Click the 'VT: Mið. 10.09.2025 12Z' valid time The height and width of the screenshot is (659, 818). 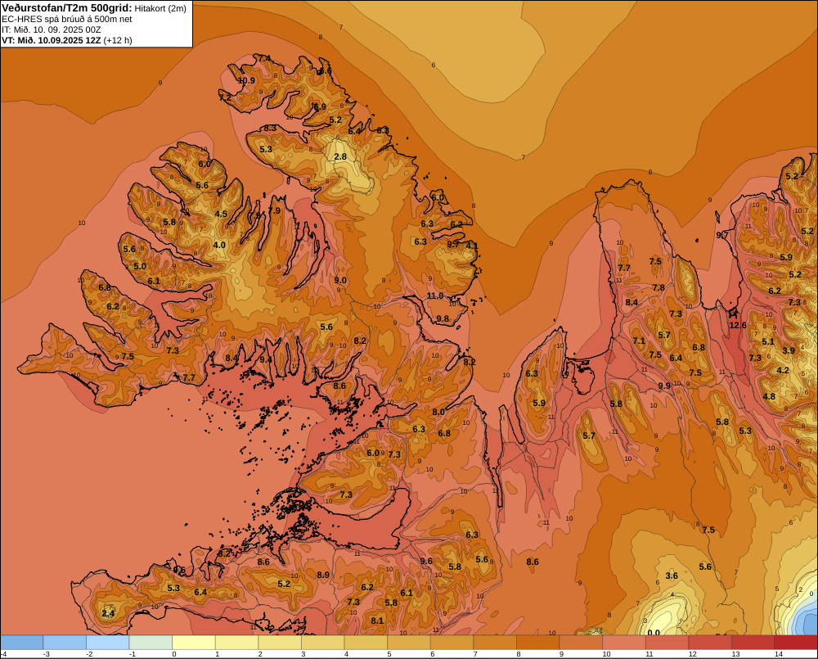click(x=51, y=40)
